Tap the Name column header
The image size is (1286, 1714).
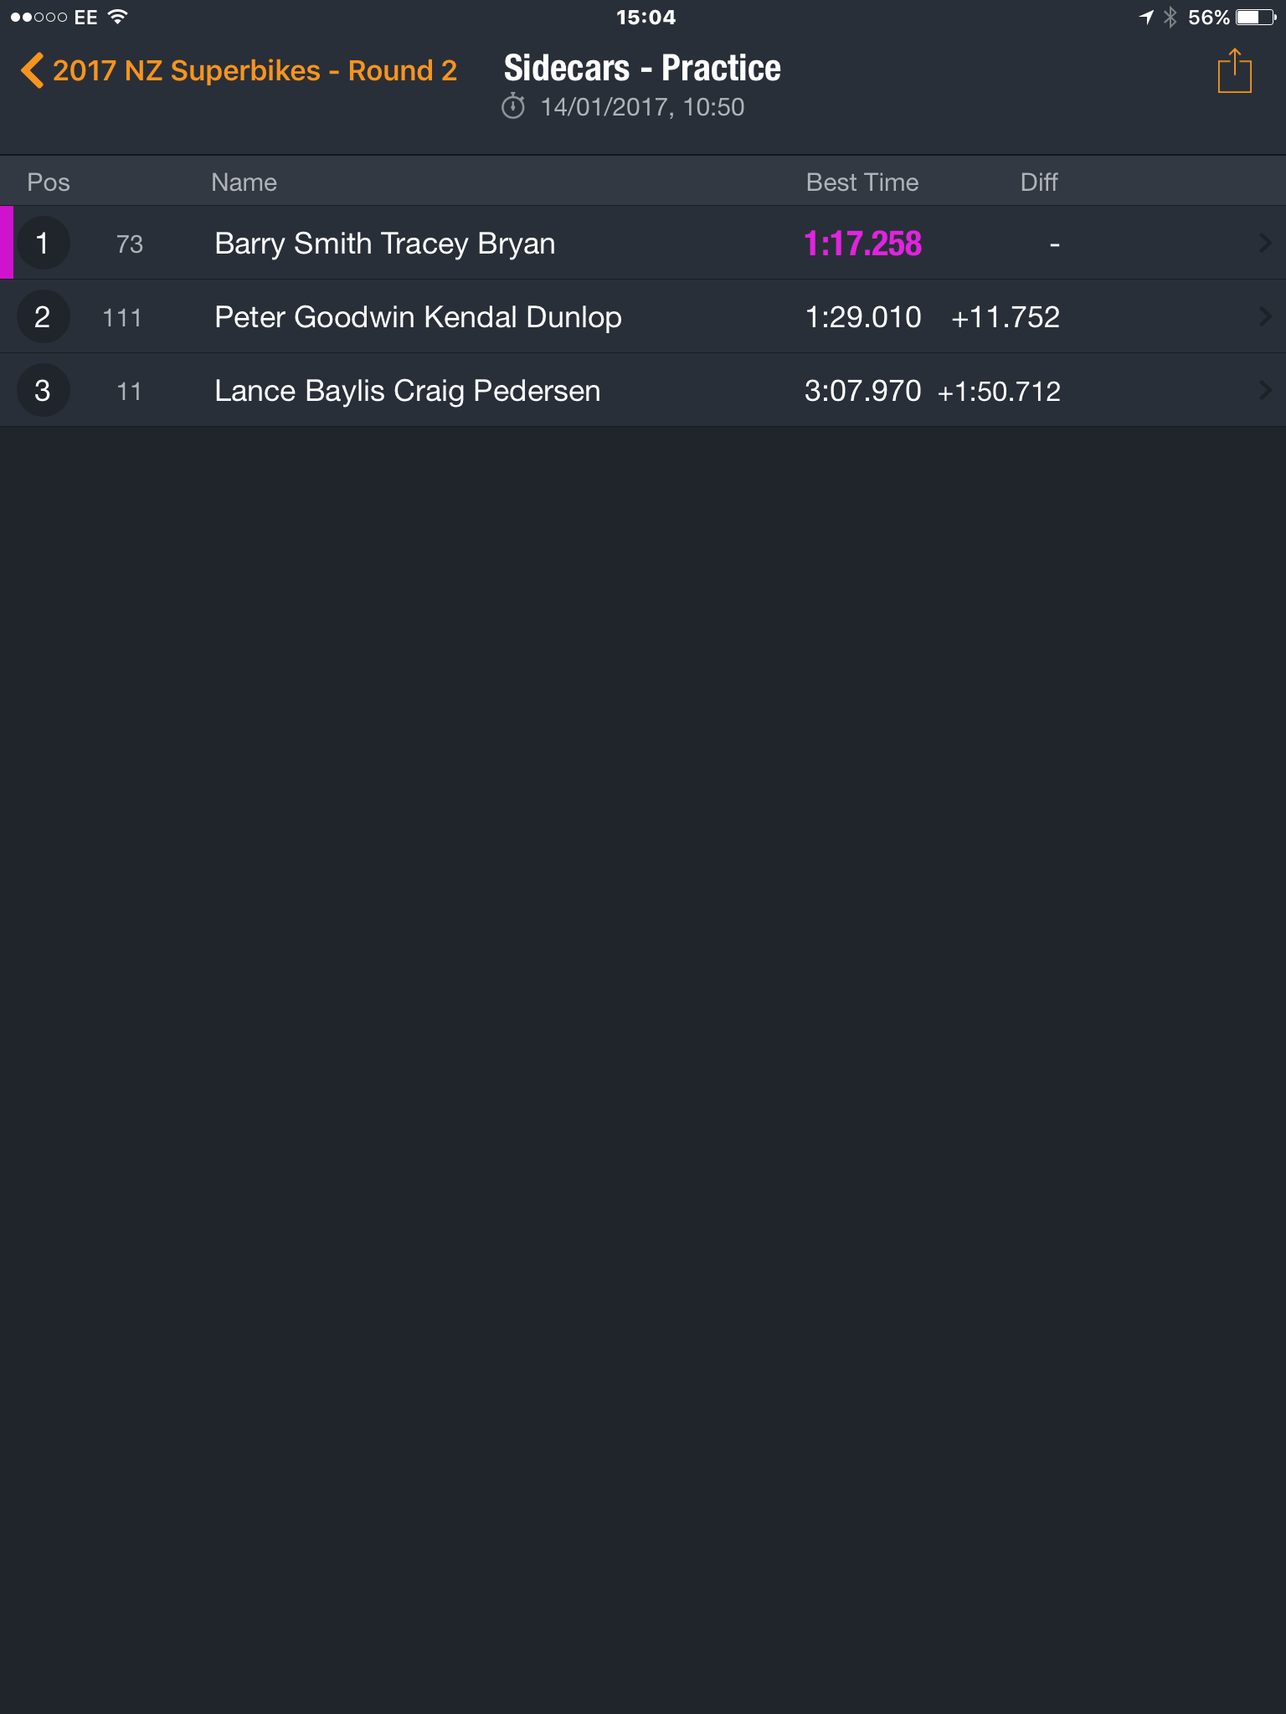(244, 182)
